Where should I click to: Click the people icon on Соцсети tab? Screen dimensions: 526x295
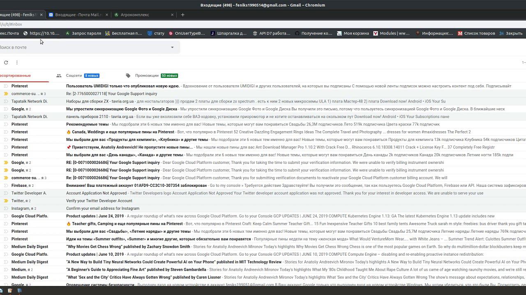click(59, 76)
